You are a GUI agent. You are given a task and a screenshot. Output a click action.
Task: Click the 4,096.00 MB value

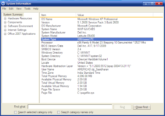pyautogui.click(x=85, y=76)
